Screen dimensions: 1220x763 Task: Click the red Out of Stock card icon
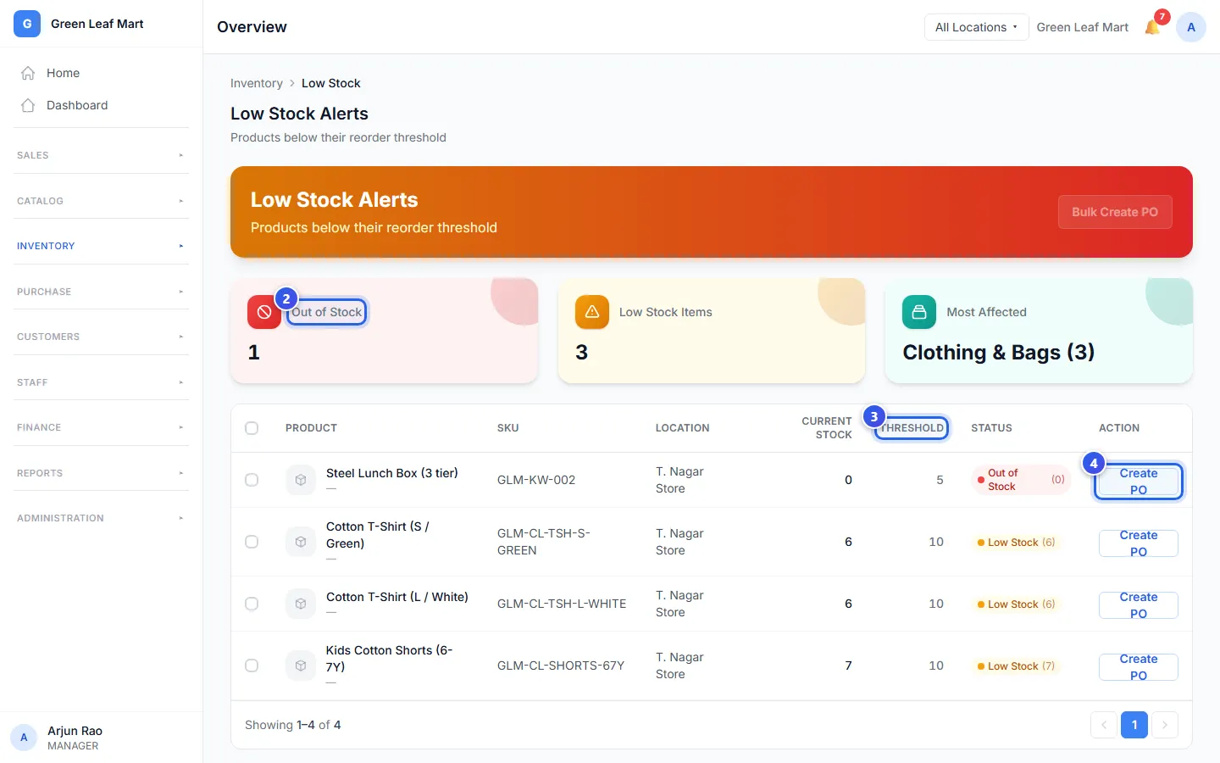pos(264,312)
